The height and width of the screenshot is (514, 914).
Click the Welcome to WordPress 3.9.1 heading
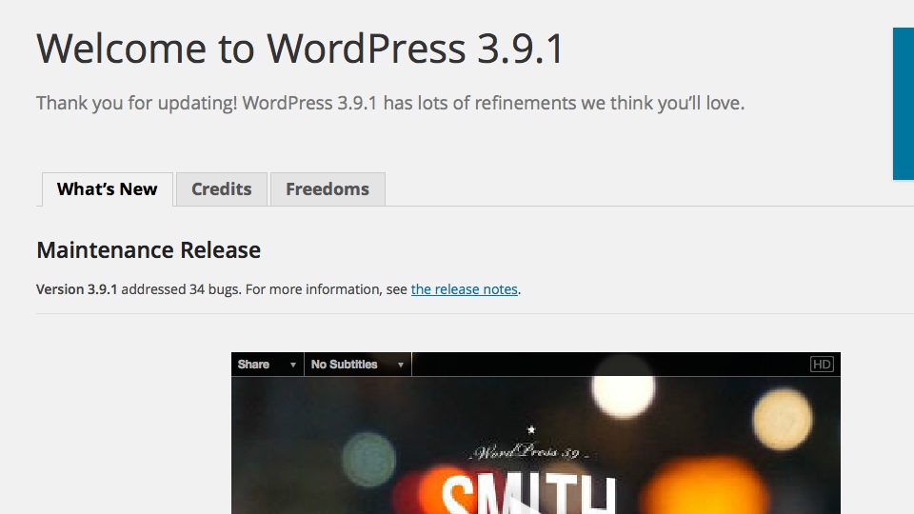(300, 49)
